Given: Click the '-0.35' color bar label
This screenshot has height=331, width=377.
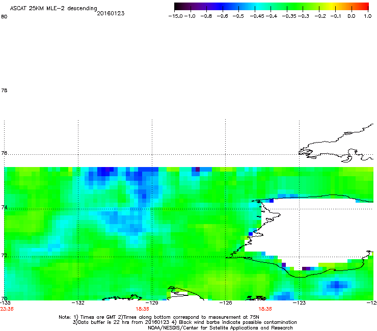Looking at the screenshot, I should pos(289,16).
